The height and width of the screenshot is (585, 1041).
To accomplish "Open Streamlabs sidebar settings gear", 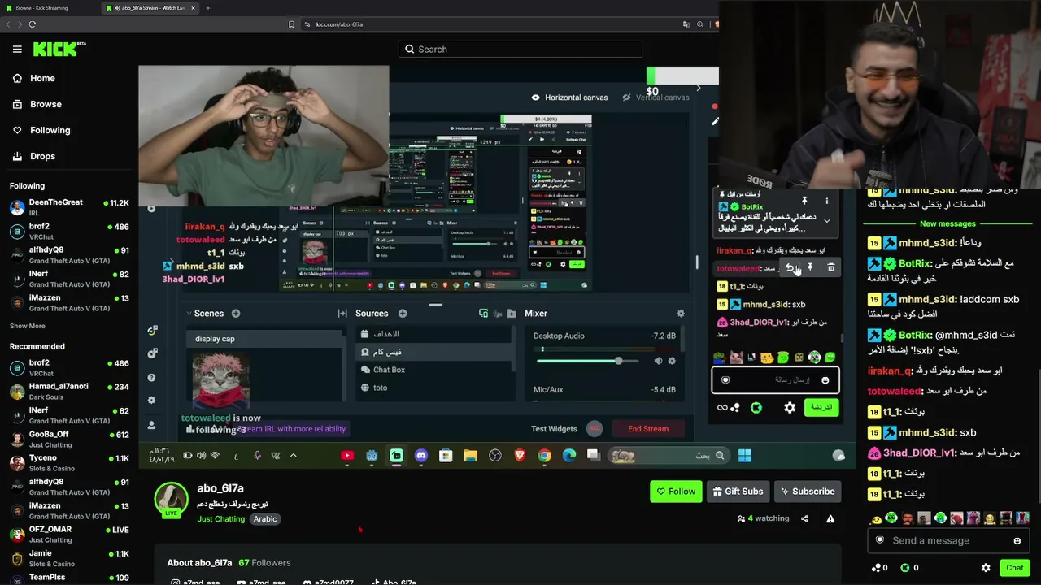I will (151, 400).
